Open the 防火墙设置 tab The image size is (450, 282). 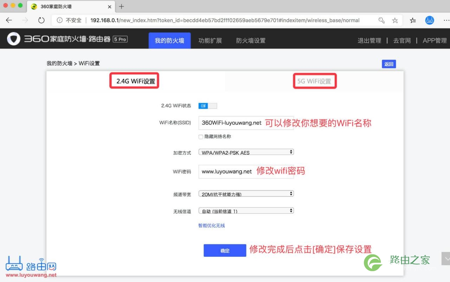click(x=251, y=40)
